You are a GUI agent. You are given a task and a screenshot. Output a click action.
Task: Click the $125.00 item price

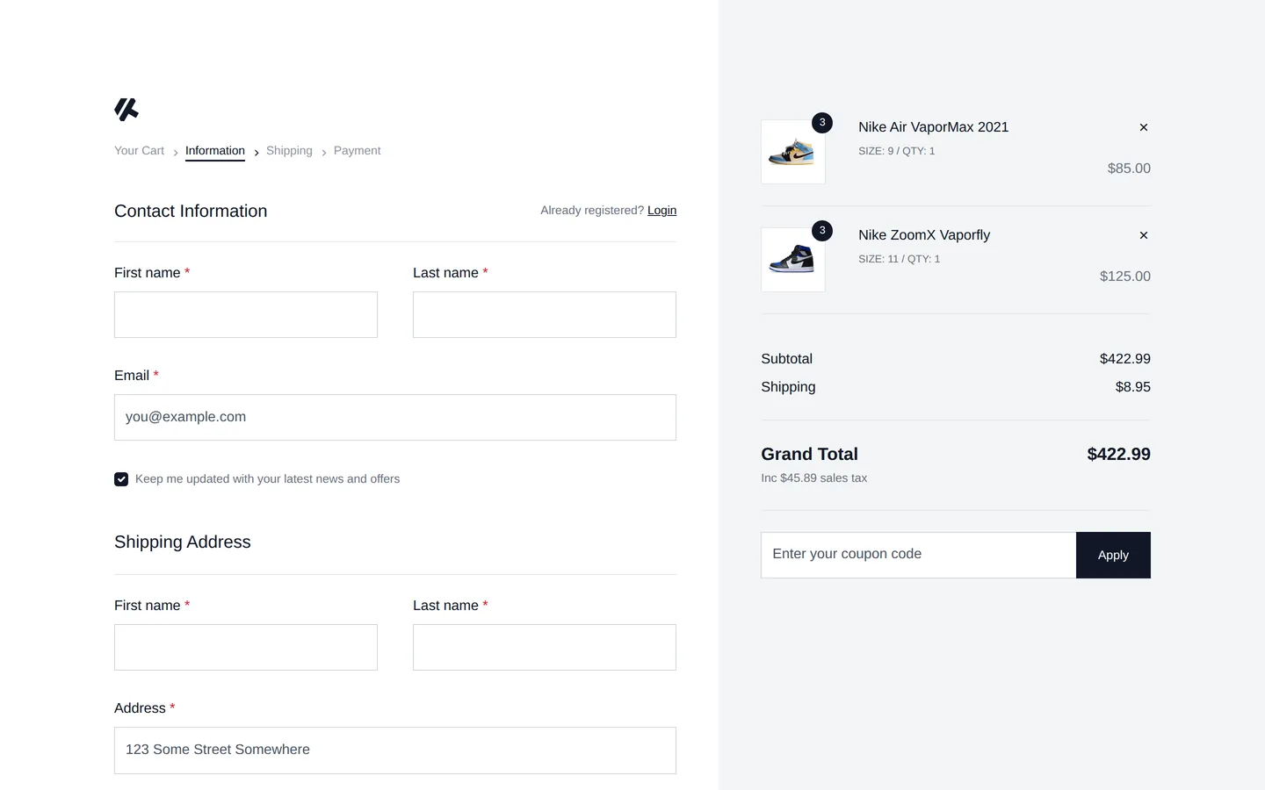[x=1125, y=276]
